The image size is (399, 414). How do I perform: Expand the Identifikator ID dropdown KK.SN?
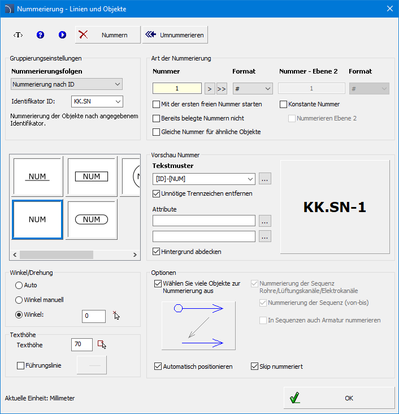[x=97, y=101]
